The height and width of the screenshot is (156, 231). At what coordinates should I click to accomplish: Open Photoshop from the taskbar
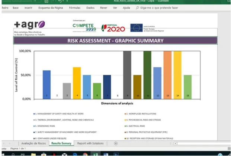(116, 155)
